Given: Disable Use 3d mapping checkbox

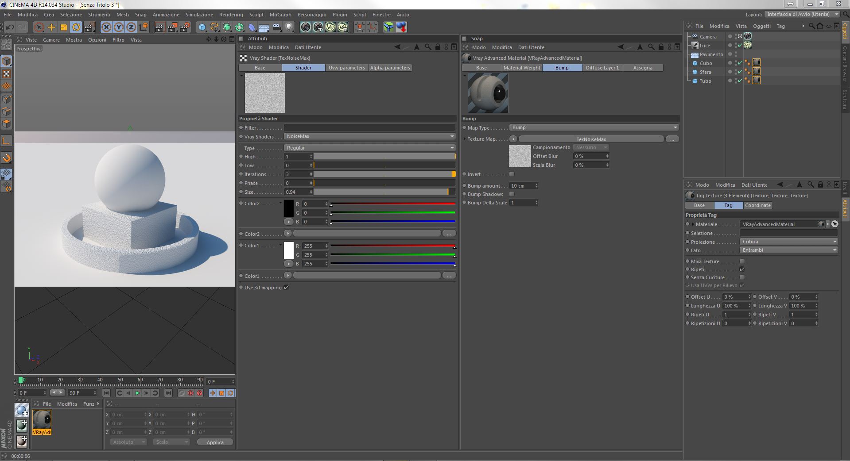Looking at the screenshot, I should (x=287, y=288).
